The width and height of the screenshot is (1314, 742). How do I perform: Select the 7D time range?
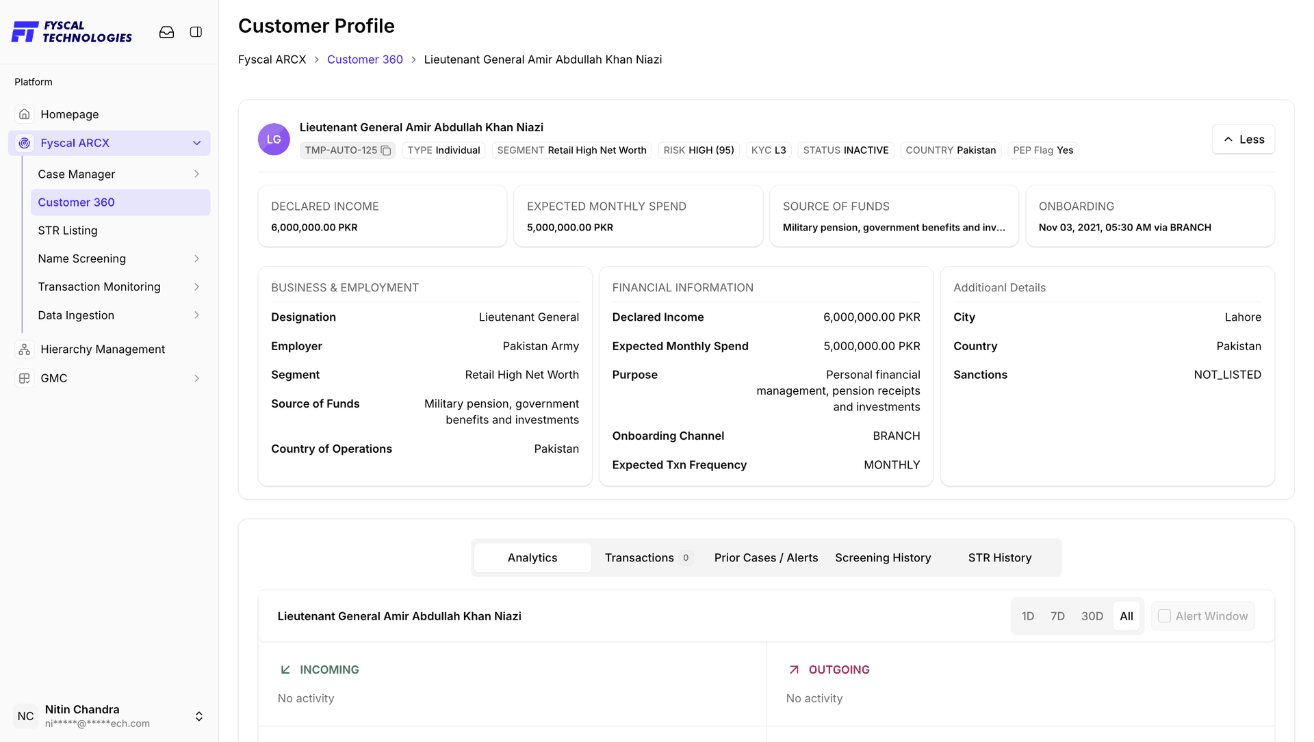[1057, 616]
